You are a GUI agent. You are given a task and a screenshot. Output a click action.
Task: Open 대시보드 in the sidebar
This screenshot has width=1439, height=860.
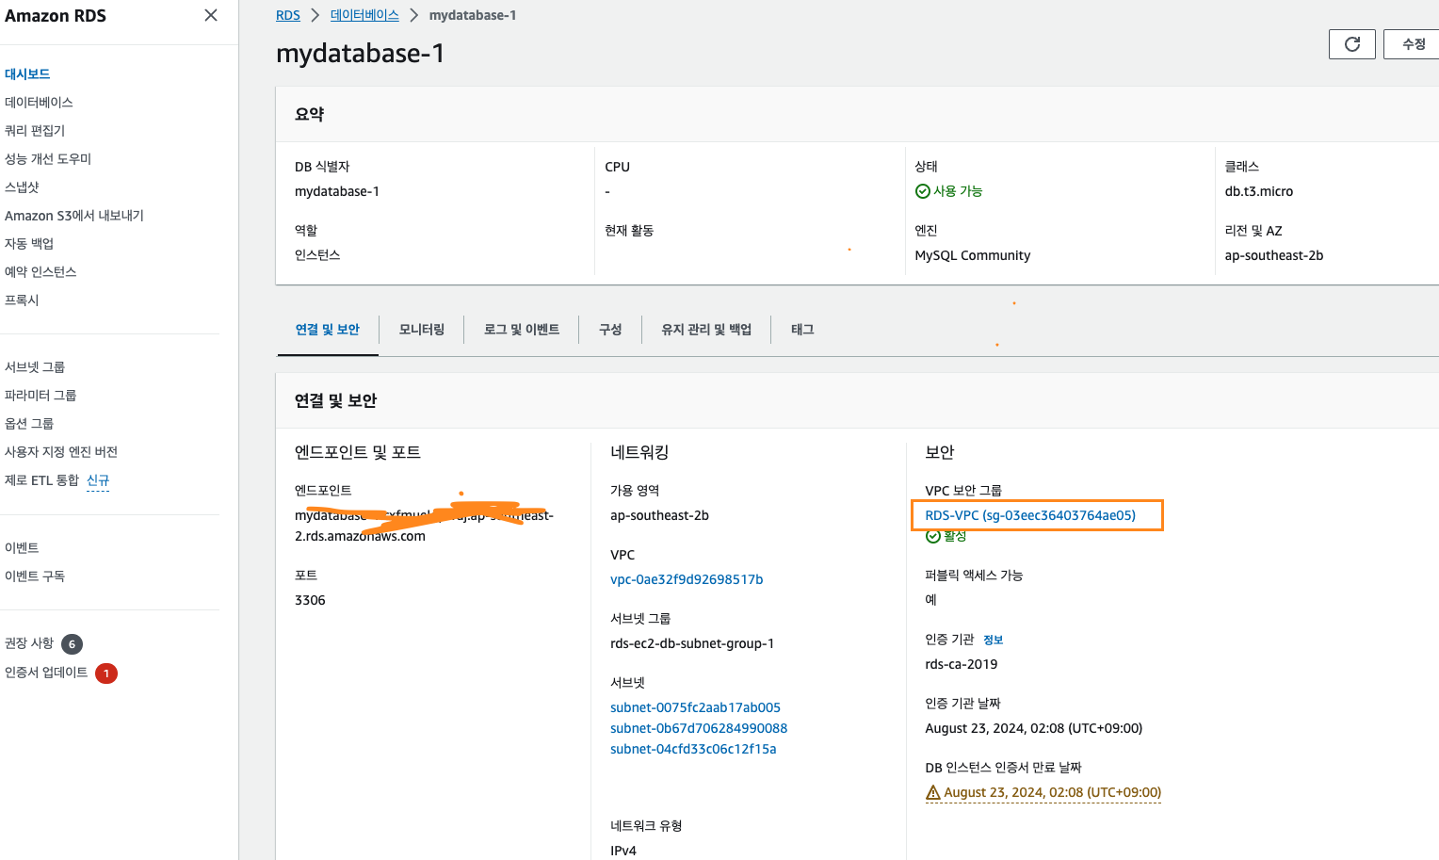pyautogui.click(x=27, y=73)
